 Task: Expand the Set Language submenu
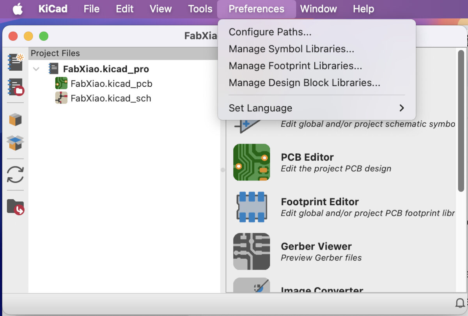pos(316,108)
